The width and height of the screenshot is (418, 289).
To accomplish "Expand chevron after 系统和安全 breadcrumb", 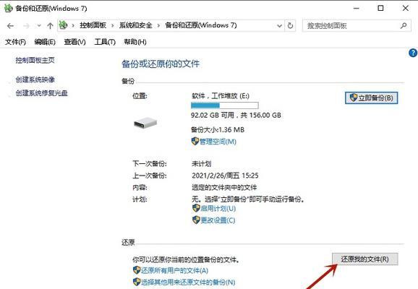I will point(158,25).
